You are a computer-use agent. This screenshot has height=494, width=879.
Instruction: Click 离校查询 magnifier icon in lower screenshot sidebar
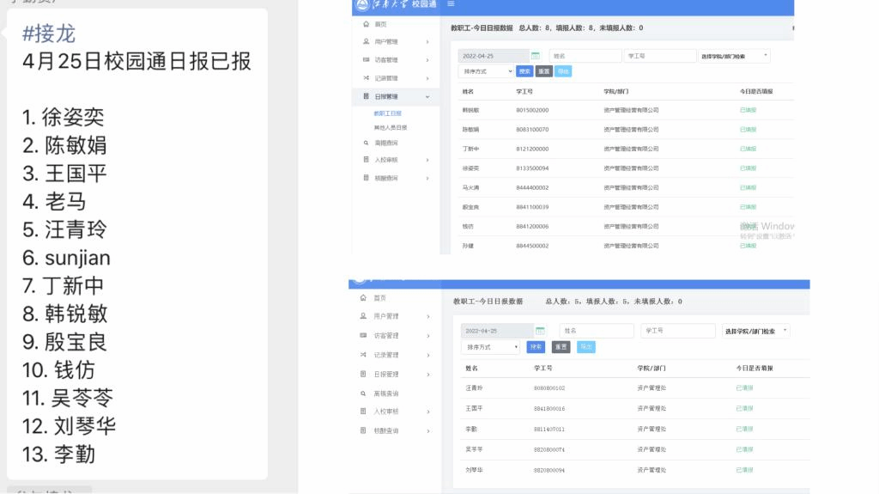click(x=364, y=393)
